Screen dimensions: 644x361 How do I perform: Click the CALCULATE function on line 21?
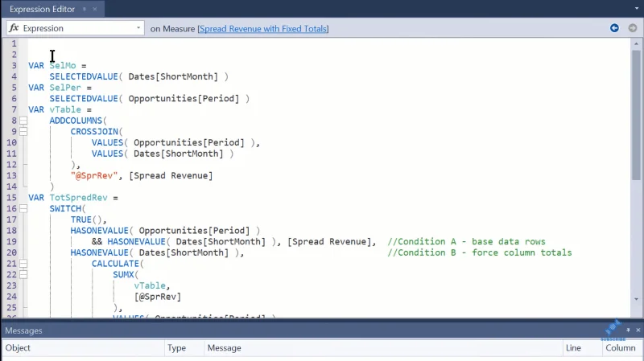pyautogui.click(x=115, y=264)
